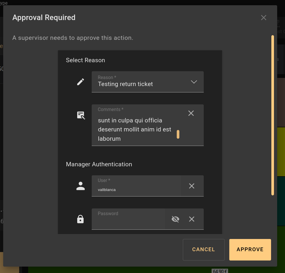
Task: Focus the User input field
Action: pos(136,186)
